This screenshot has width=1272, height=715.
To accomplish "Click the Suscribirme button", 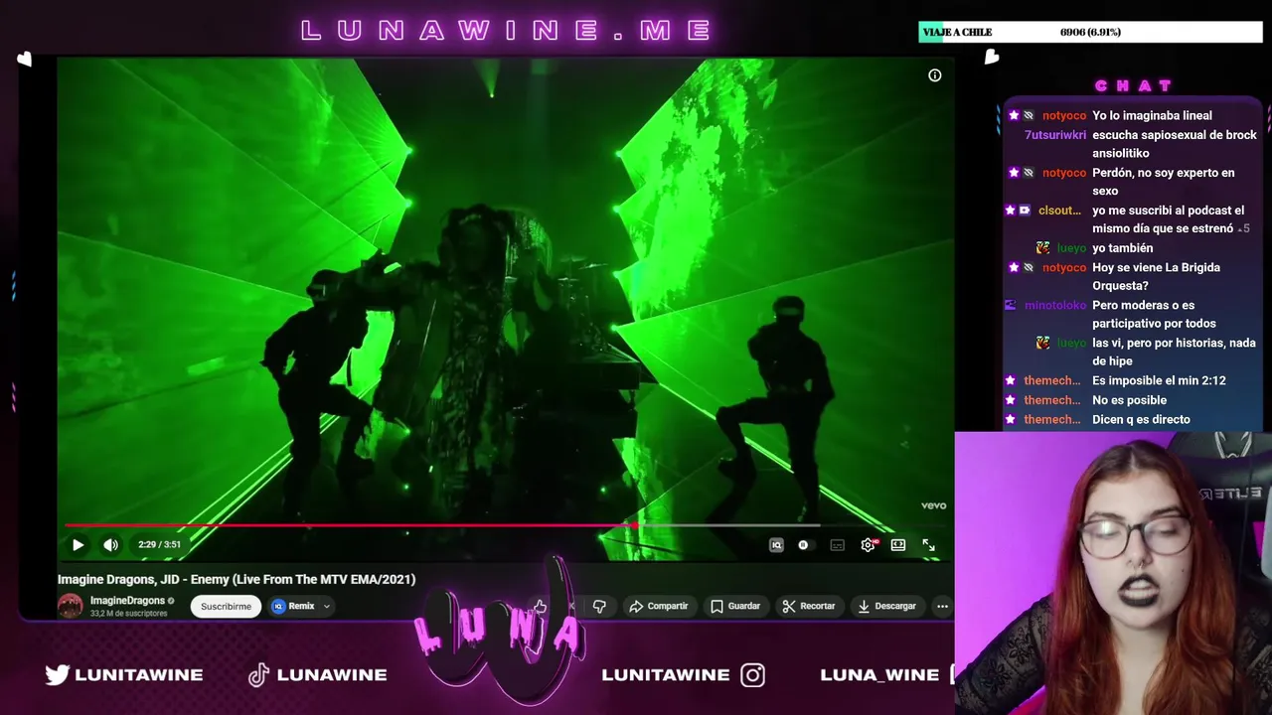I will tap(226, 606).
